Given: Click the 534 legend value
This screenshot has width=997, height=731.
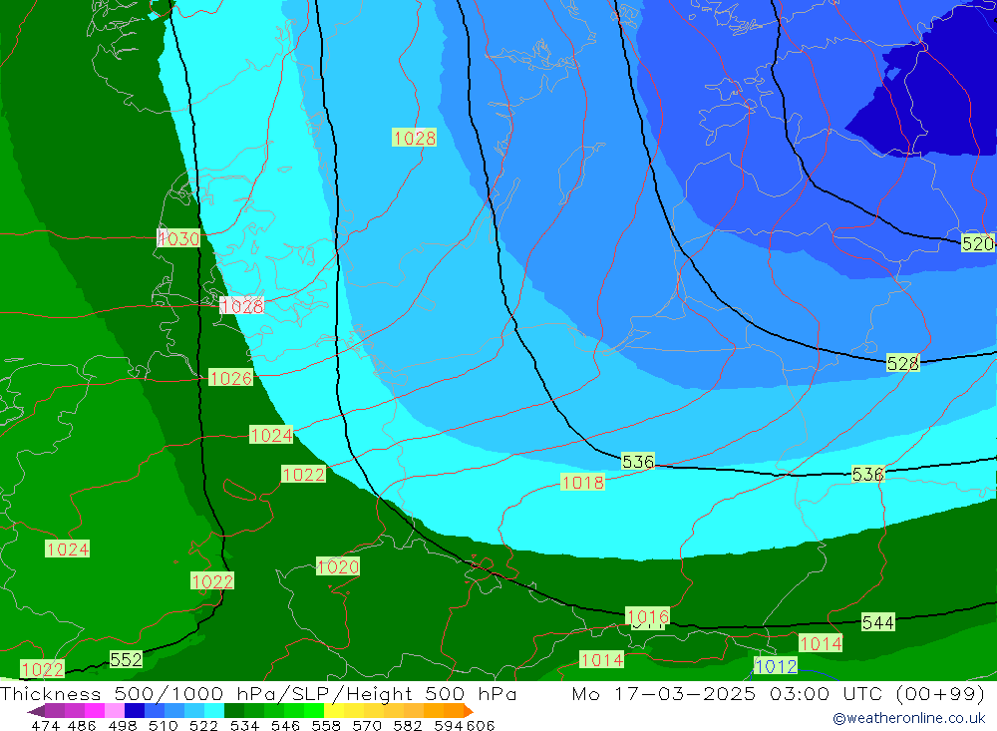Looking at the screenshot, I should click(x=244, y=725).
